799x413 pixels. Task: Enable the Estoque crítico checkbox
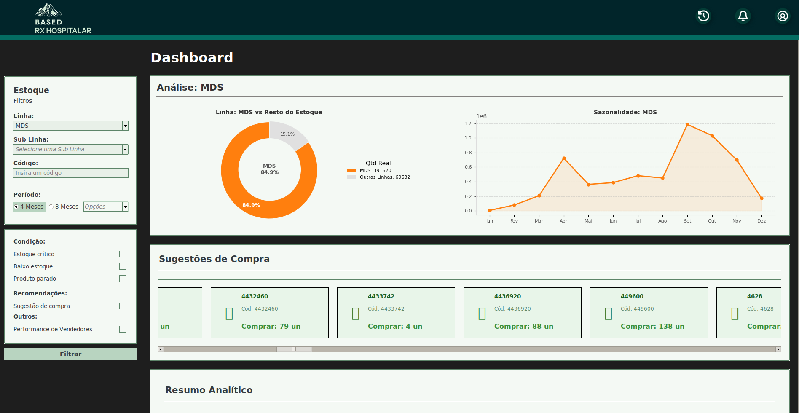pos(123,254)
